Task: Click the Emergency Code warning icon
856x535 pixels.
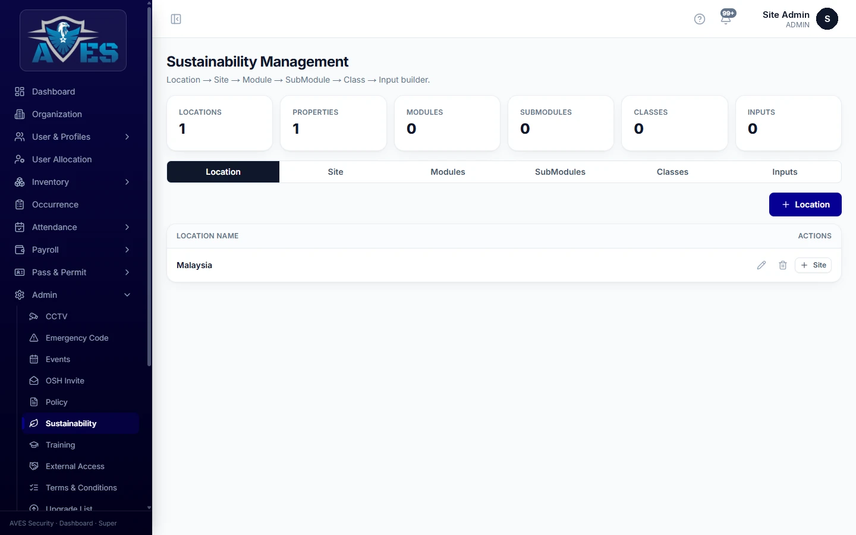Action: point(34,338)
